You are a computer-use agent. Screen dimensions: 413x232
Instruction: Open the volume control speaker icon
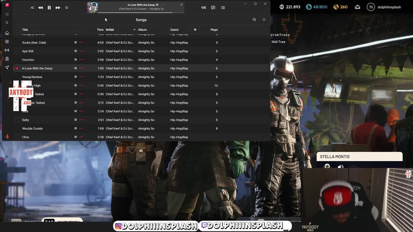[x=204, y=8]
